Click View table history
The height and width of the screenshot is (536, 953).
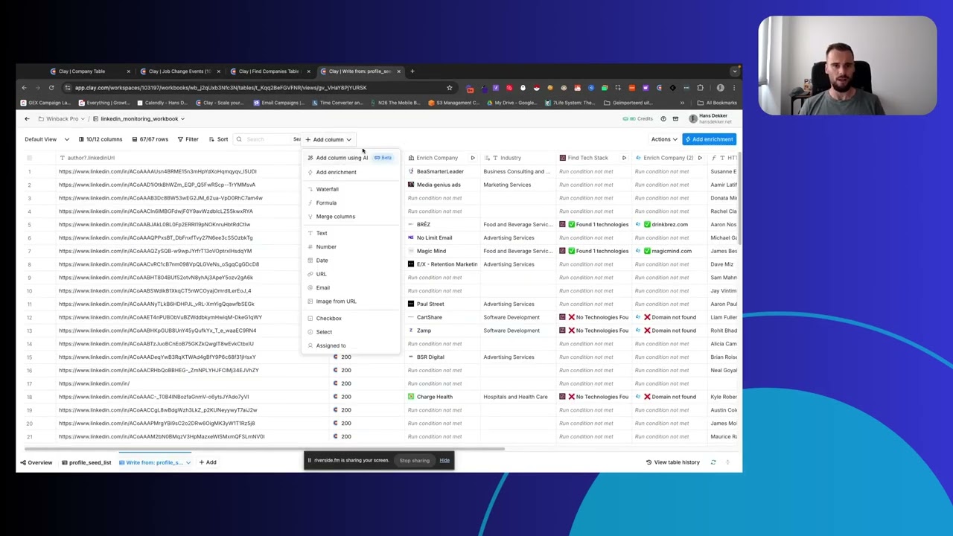click(673, 462)
